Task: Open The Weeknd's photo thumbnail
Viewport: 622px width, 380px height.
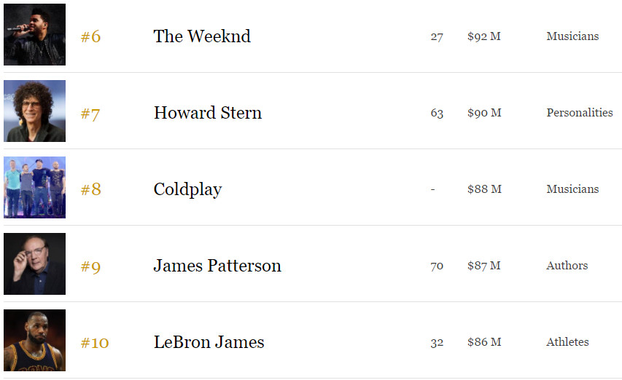Action: pyautogui.click(x=34, y=34)
